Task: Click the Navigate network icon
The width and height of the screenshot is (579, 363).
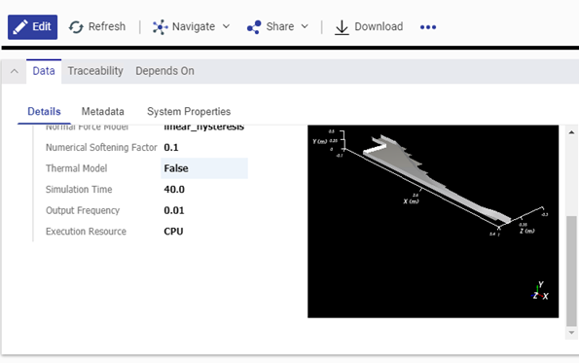Action: pos(160,27)
